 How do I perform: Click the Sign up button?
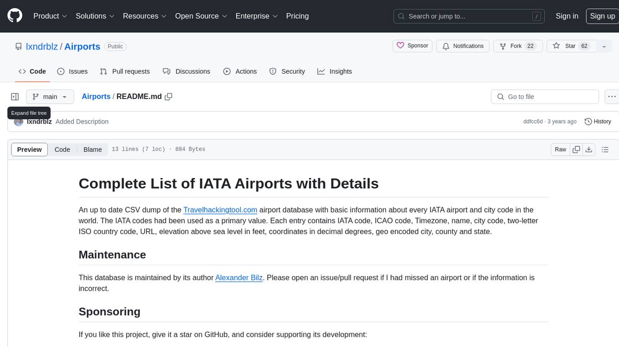pyautogui.click(x=602, y=16)
